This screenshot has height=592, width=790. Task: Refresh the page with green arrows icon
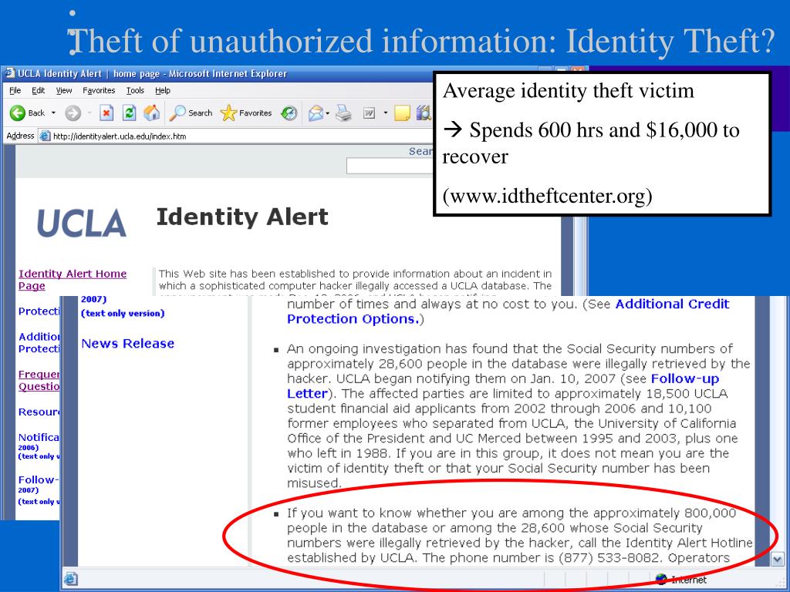(x=130, y=113)
